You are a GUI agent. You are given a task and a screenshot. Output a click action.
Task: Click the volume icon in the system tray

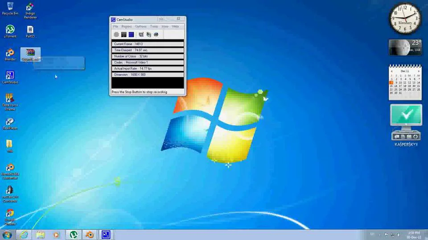399,235
